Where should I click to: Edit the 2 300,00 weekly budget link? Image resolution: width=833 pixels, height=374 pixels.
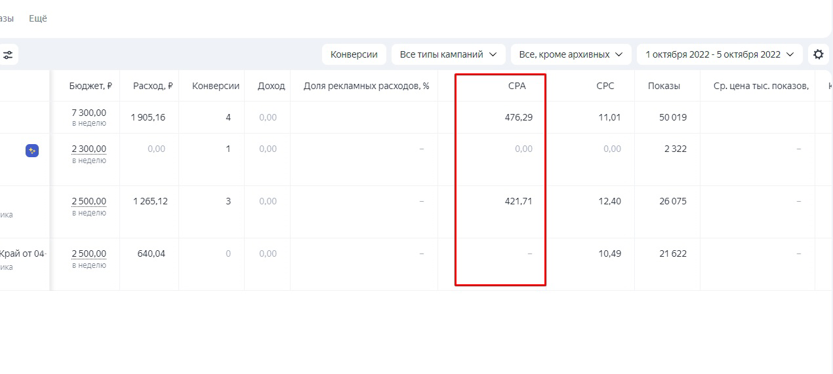point(89,149)
